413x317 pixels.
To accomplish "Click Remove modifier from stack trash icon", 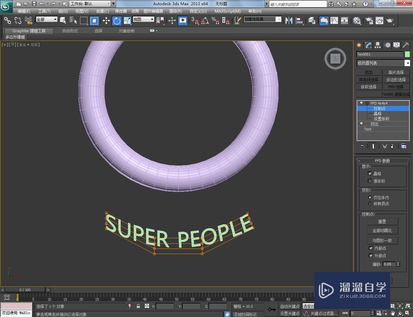I will 392,146.
